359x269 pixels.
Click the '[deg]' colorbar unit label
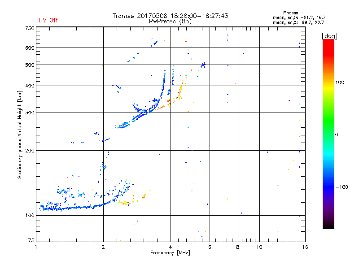point(329,36)
